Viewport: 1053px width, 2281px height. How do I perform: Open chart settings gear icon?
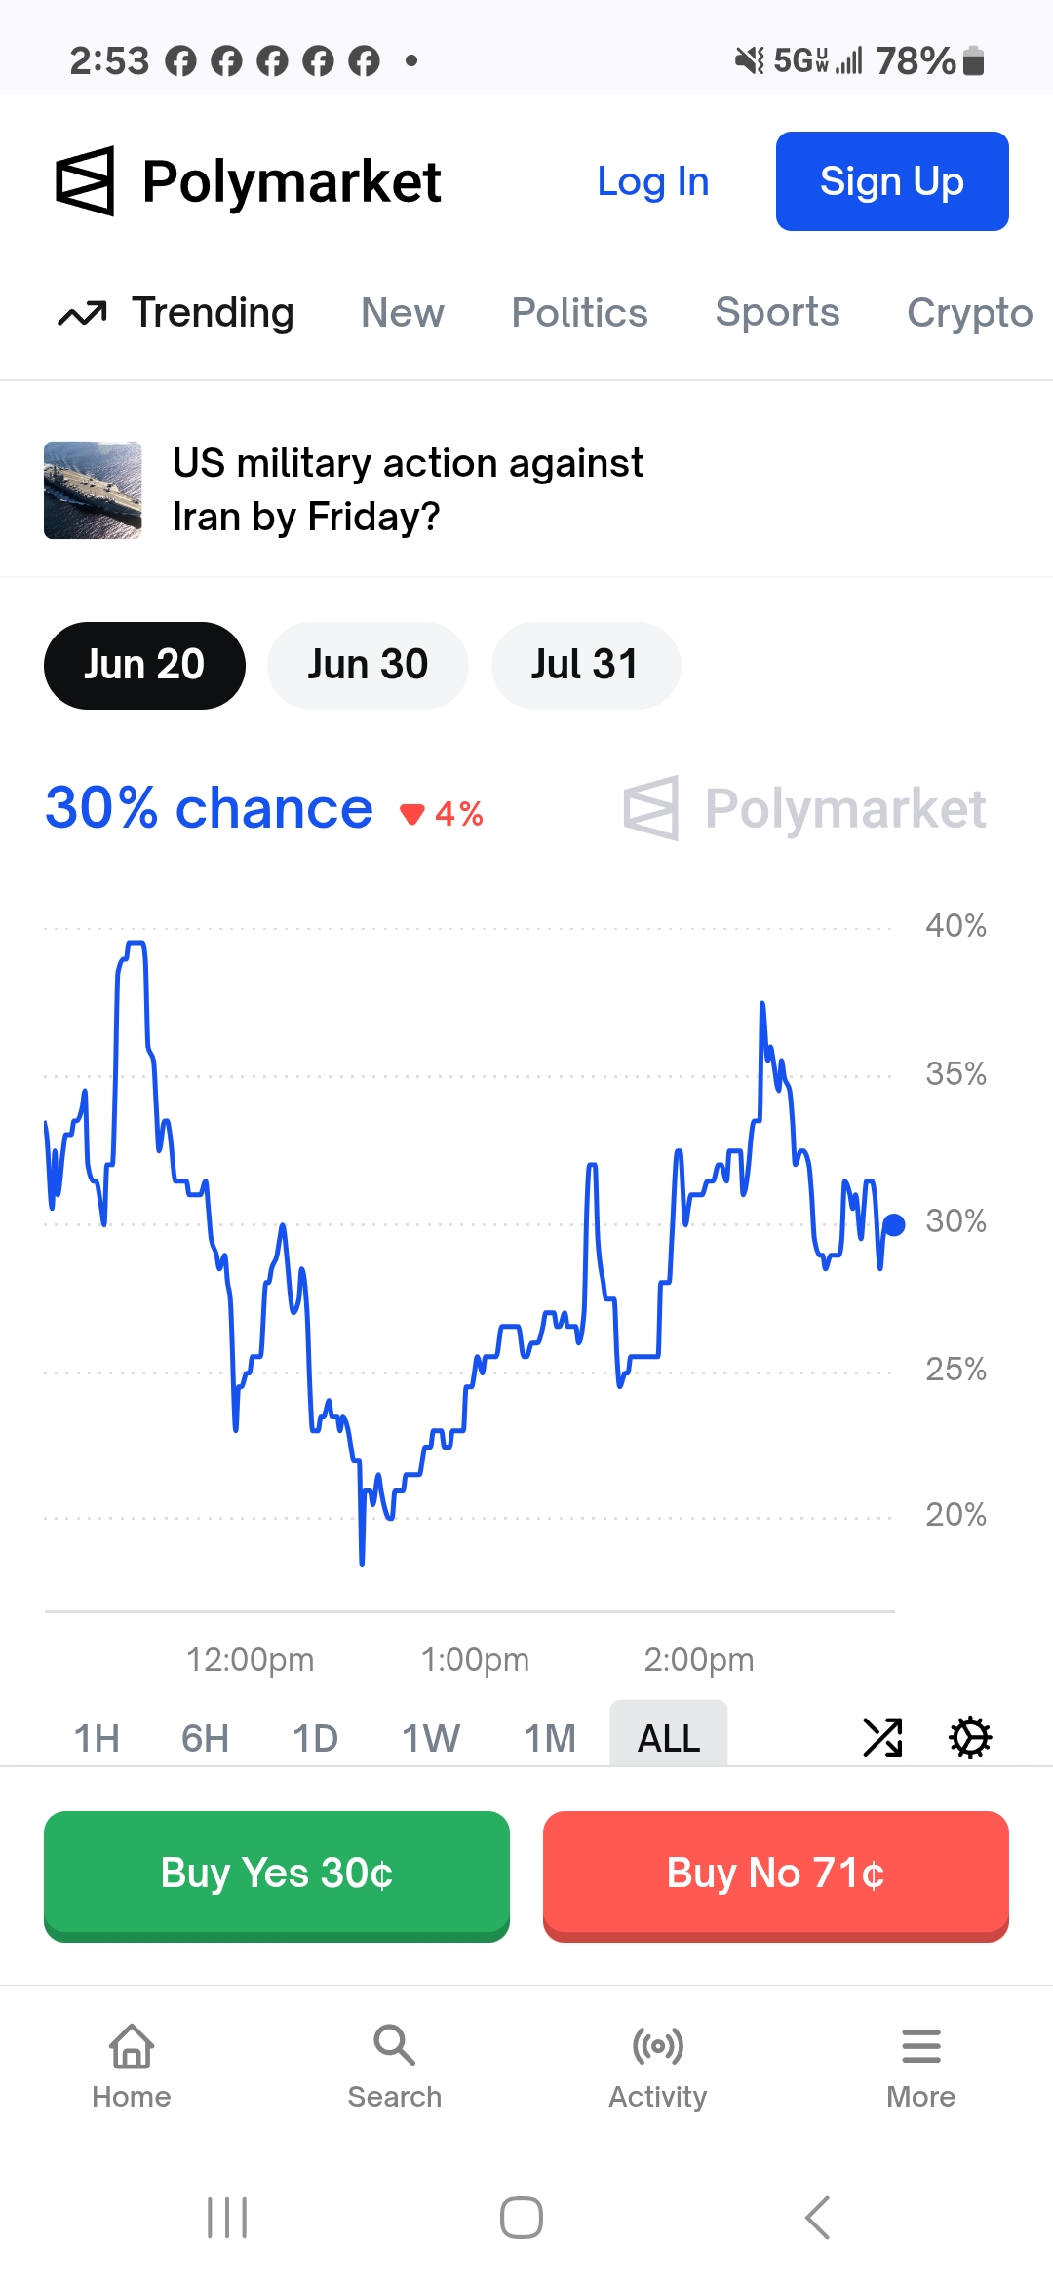tap(970, 1737)
